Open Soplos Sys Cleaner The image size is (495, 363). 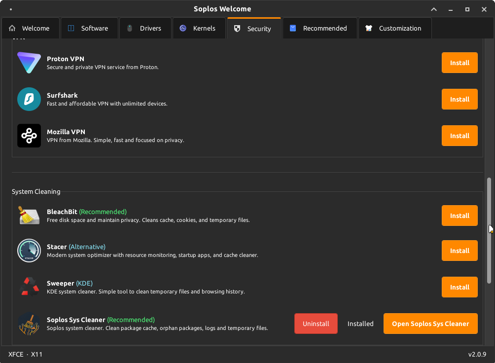pyautogui.click(x=430, y=324)
